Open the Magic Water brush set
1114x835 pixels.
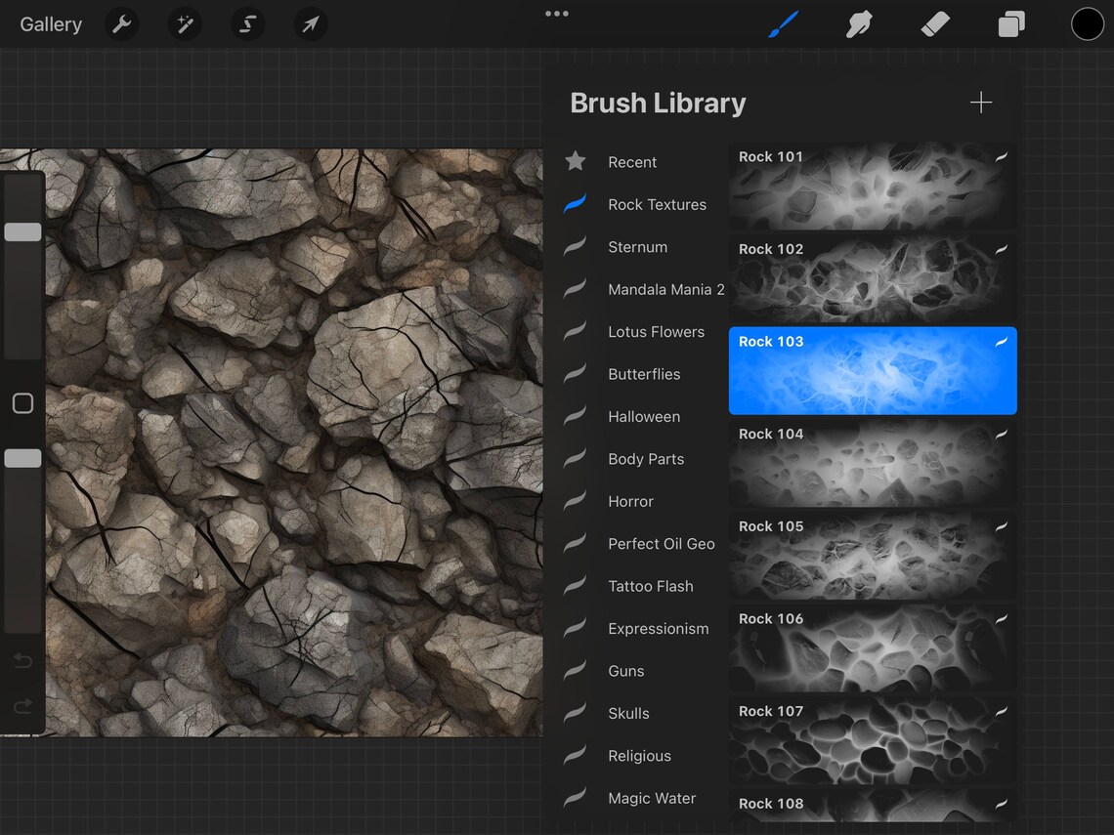(652, 798)
